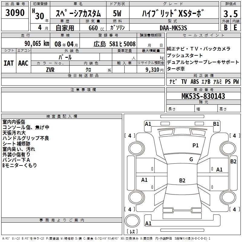Select the mileage 90,065 km
242x242 pixels.
click(37, 44)
